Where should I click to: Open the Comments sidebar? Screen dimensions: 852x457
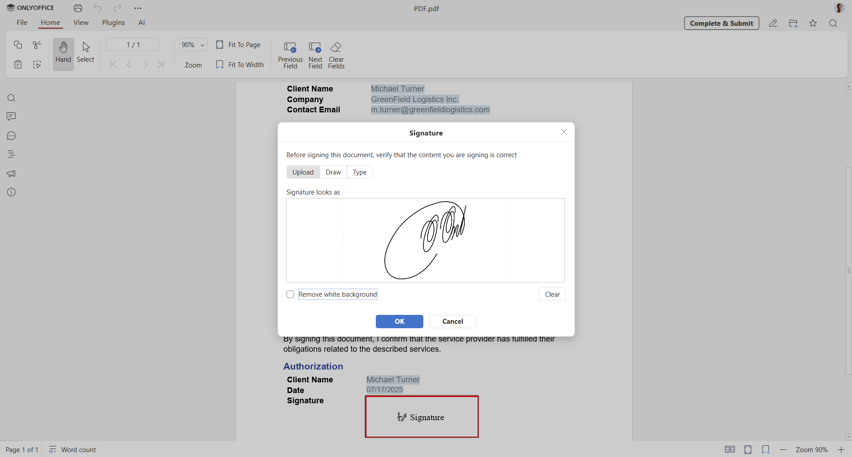pos(11,116)
